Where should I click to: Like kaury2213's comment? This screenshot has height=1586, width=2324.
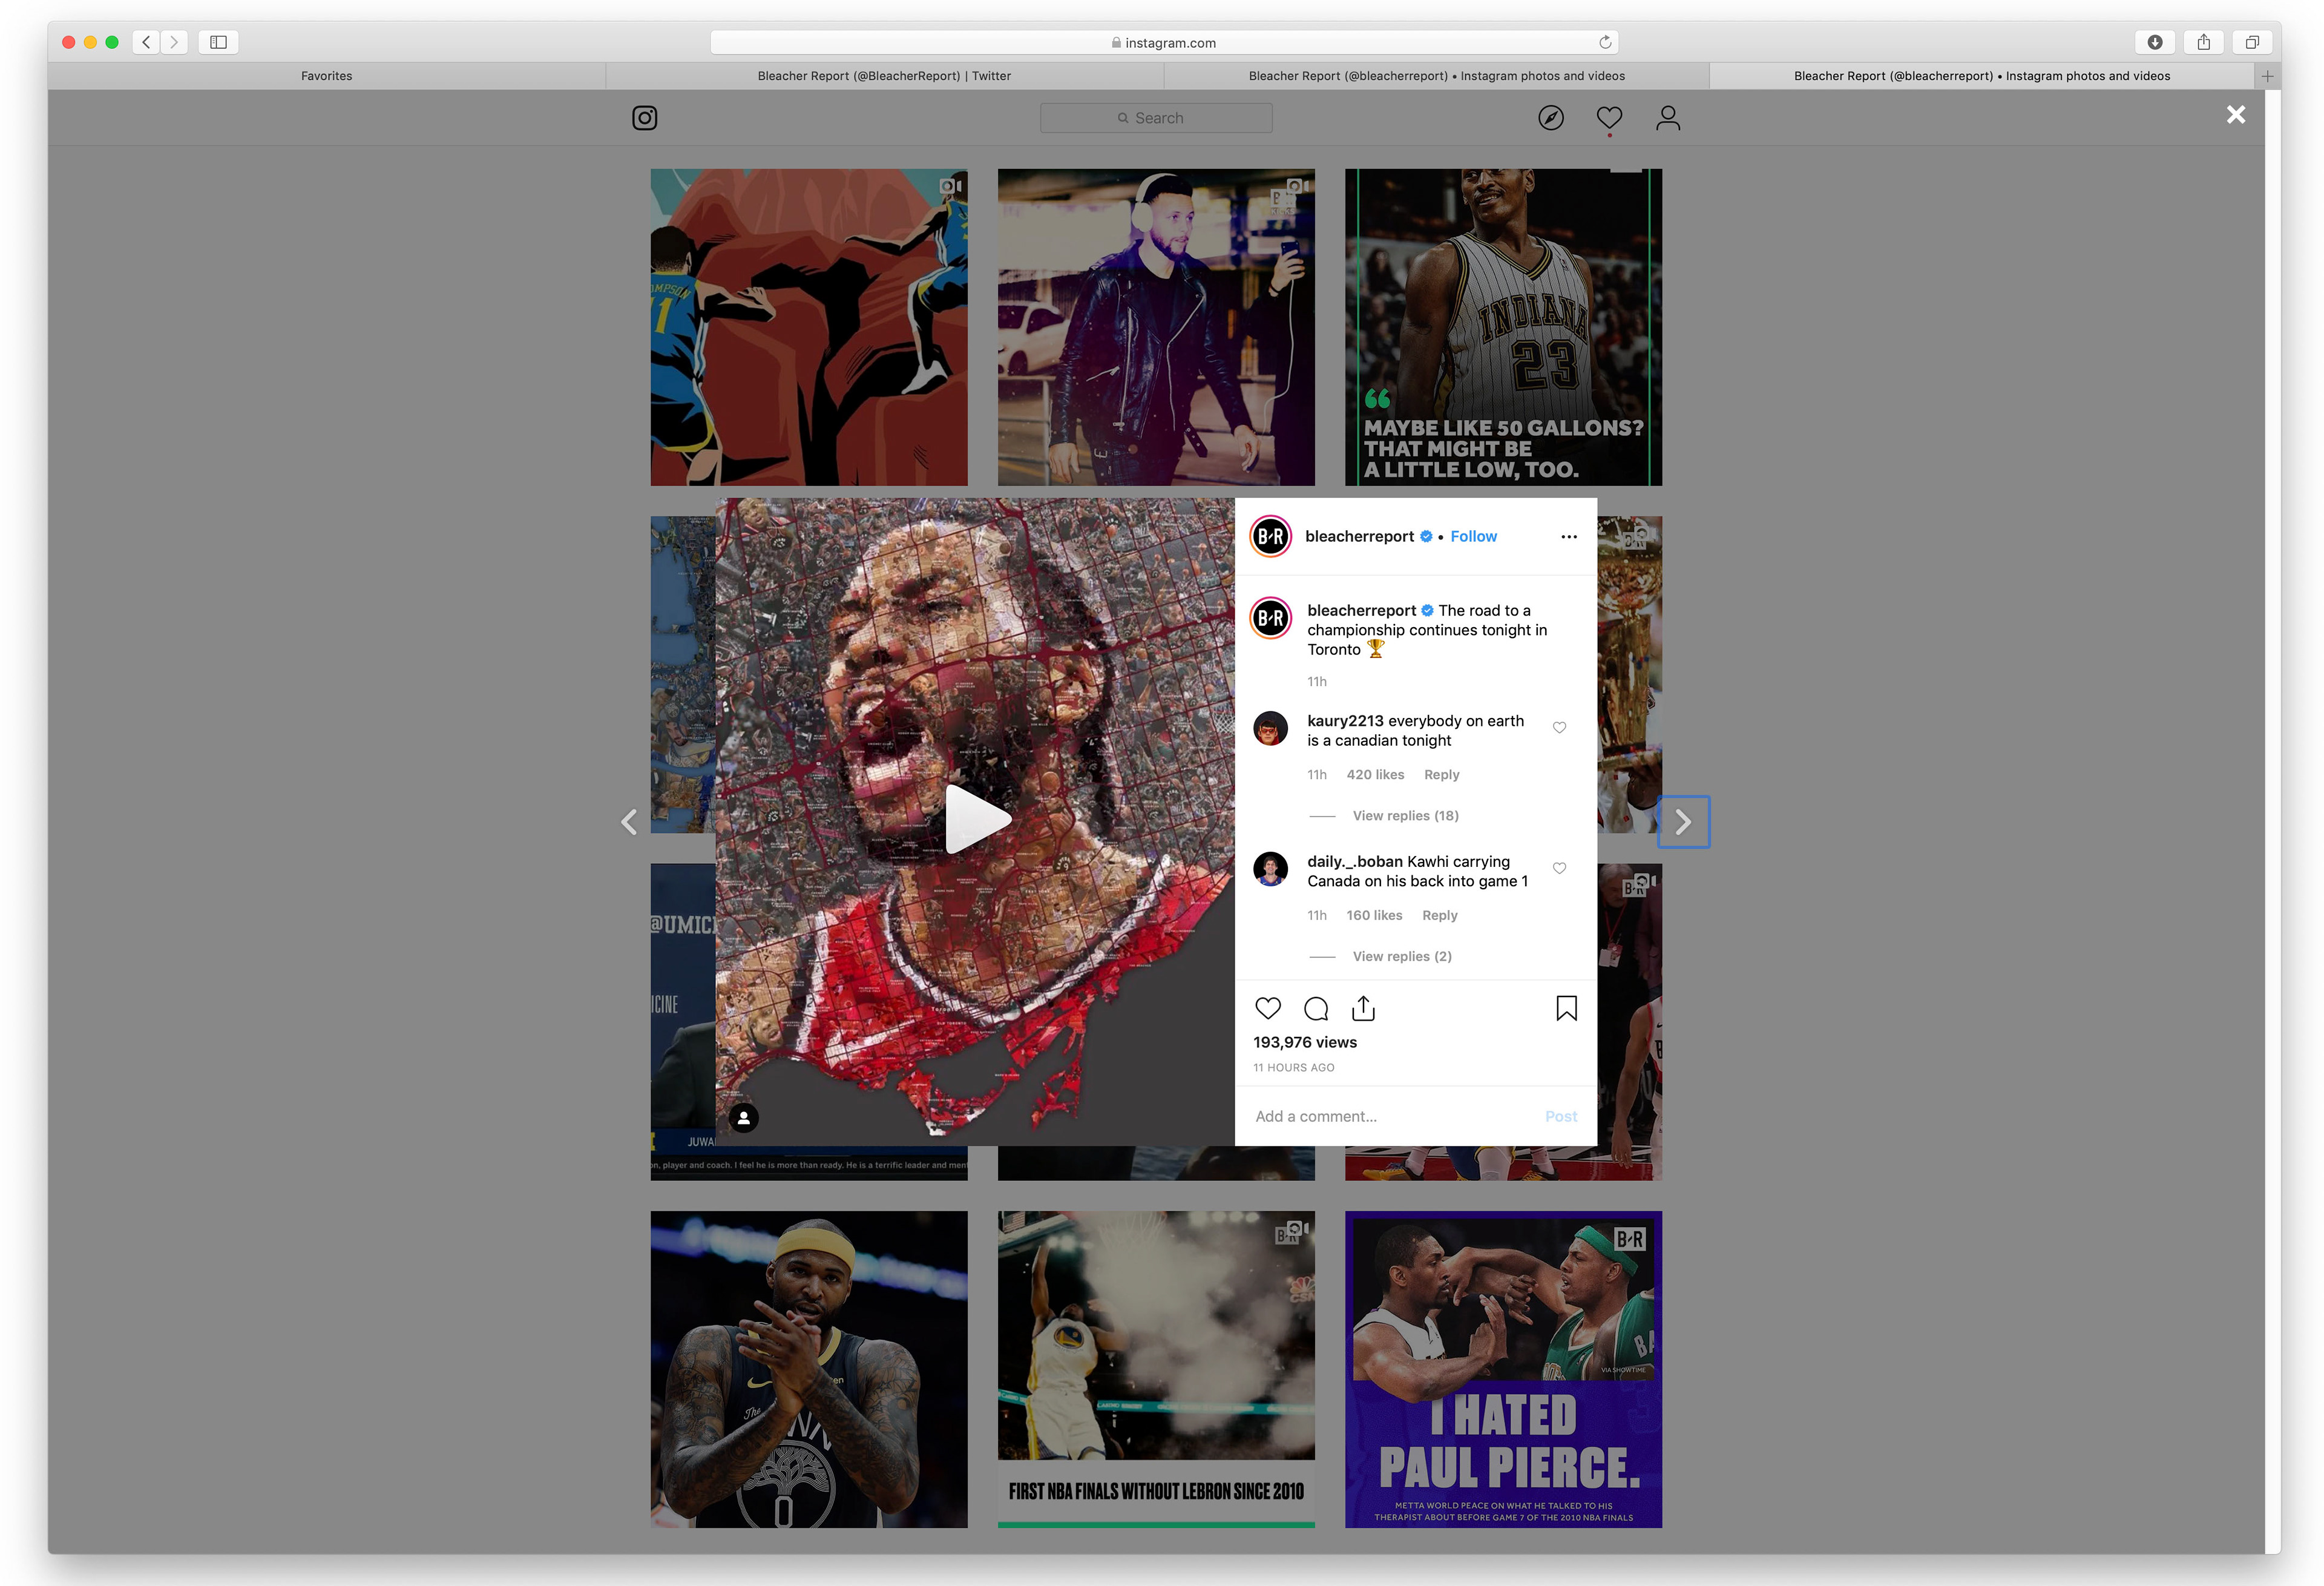click(1559, 728)
